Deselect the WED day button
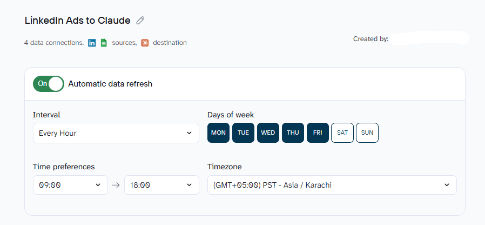The image size is (485, 225). (x=268, y=133)
